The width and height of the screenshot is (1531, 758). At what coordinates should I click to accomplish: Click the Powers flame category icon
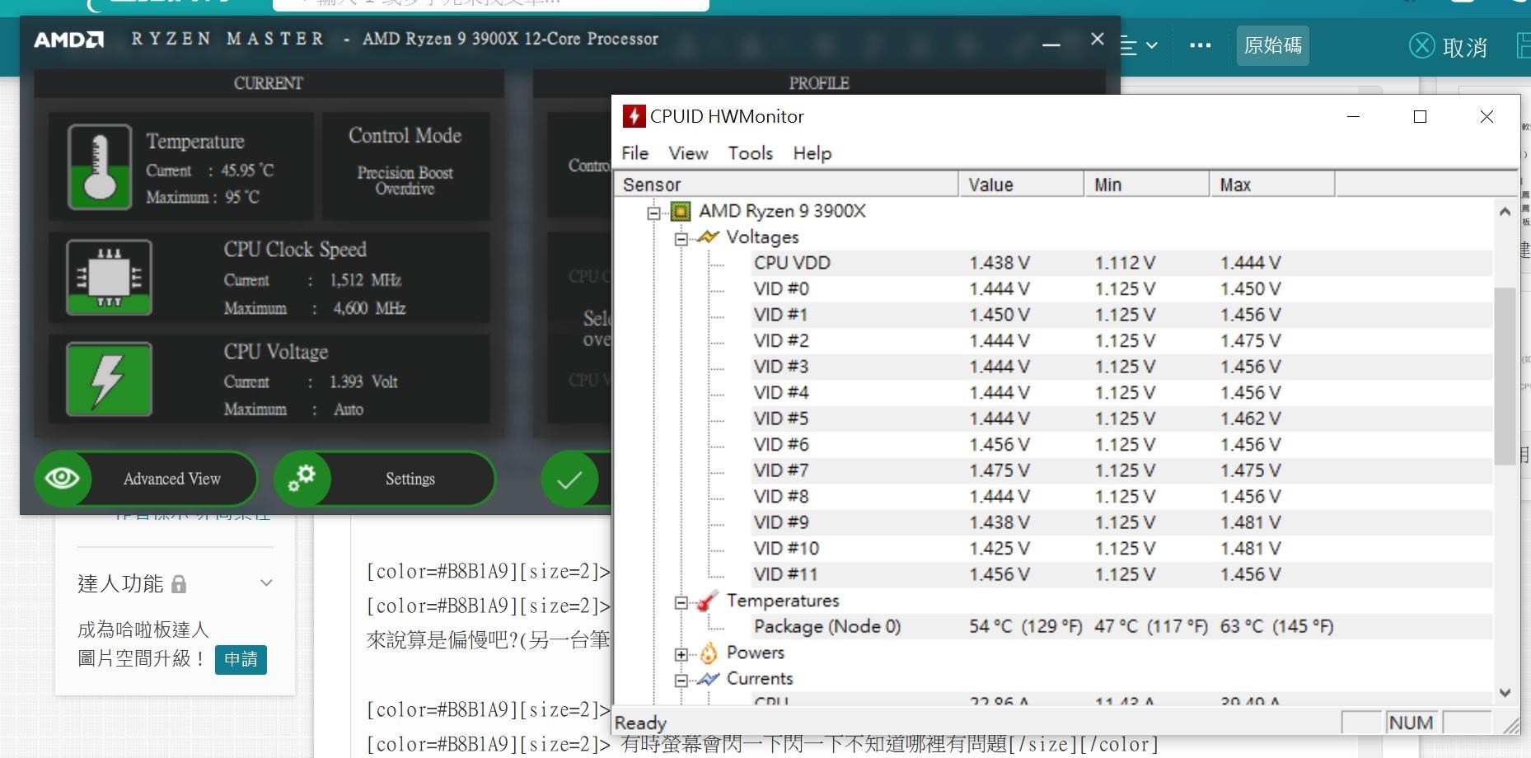click(708, 653)
